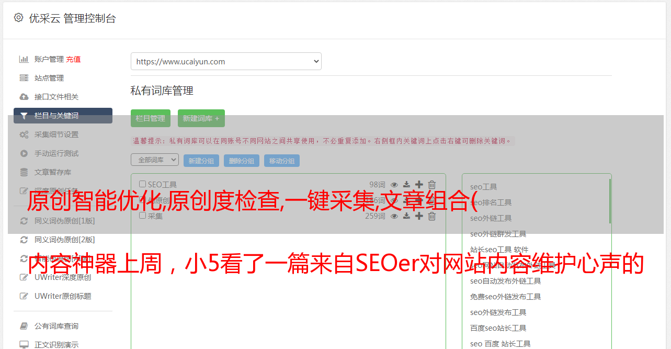
Task: Open 文章暂存库 in the sidebar
Action: (x=53, y=172)
